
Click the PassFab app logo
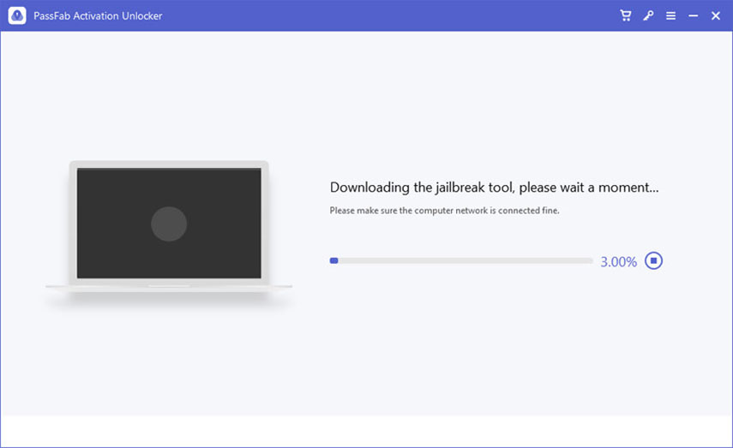click(15, 15)
